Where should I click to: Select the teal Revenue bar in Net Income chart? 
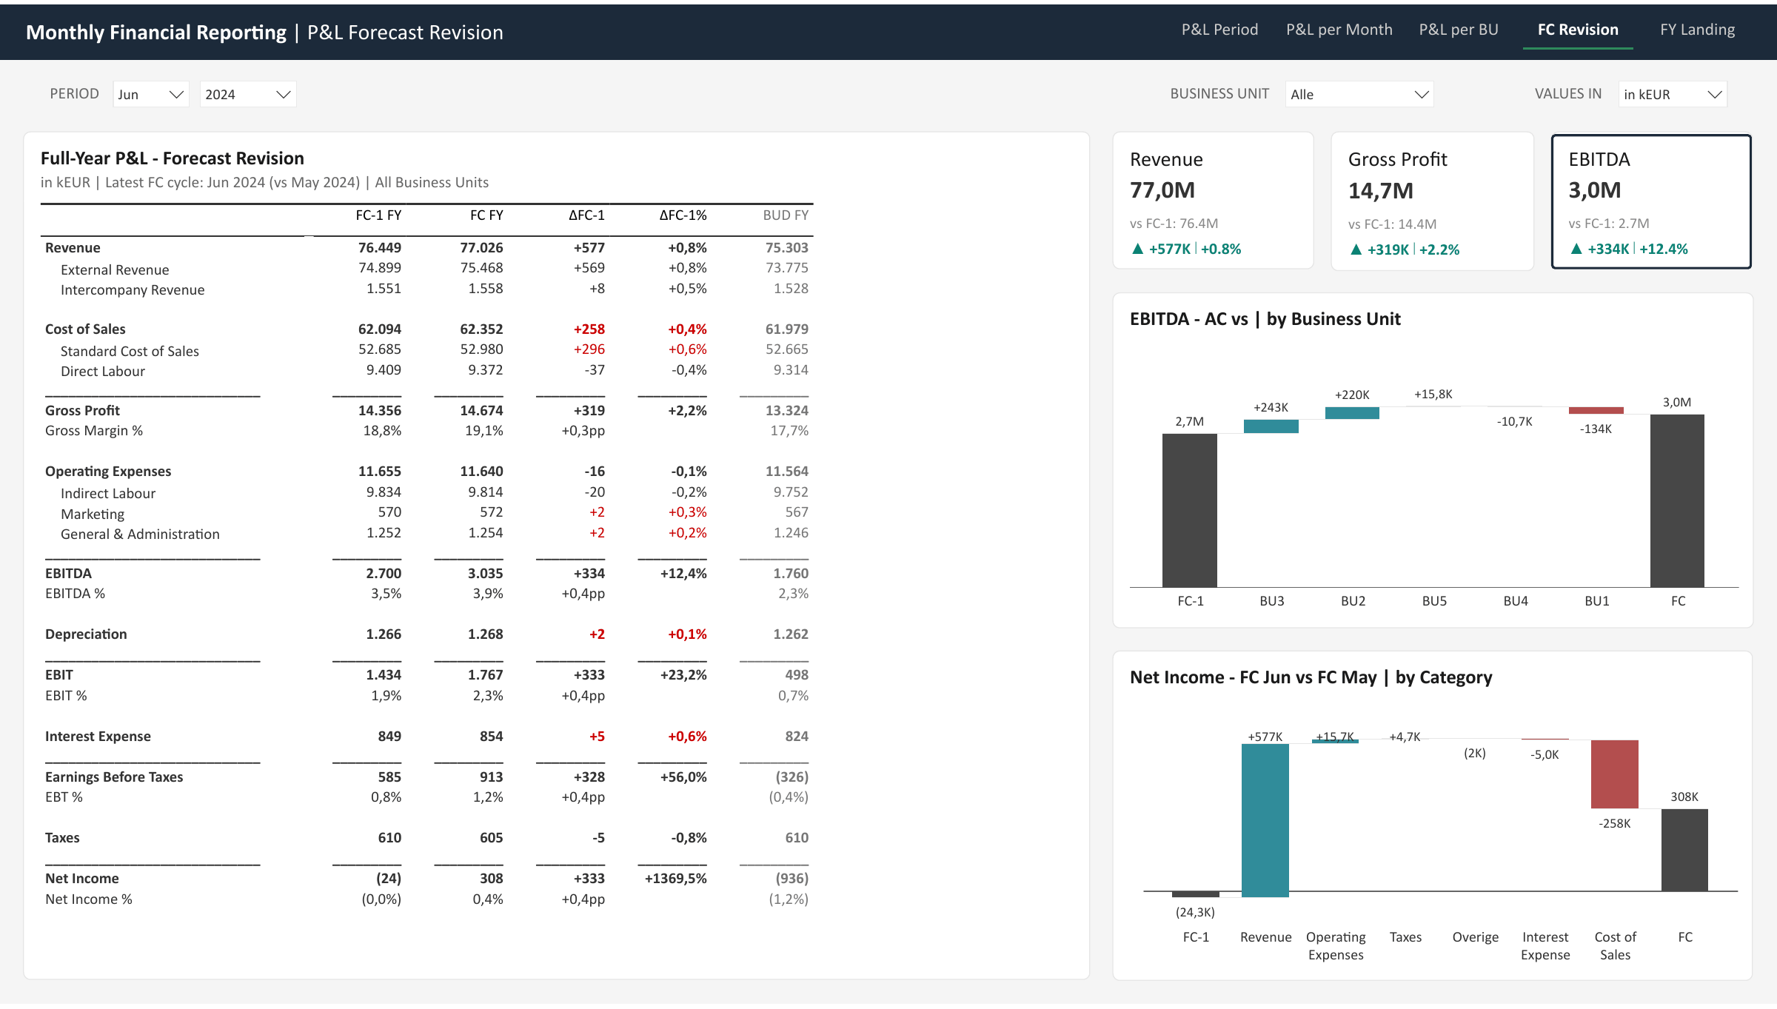1265,820
